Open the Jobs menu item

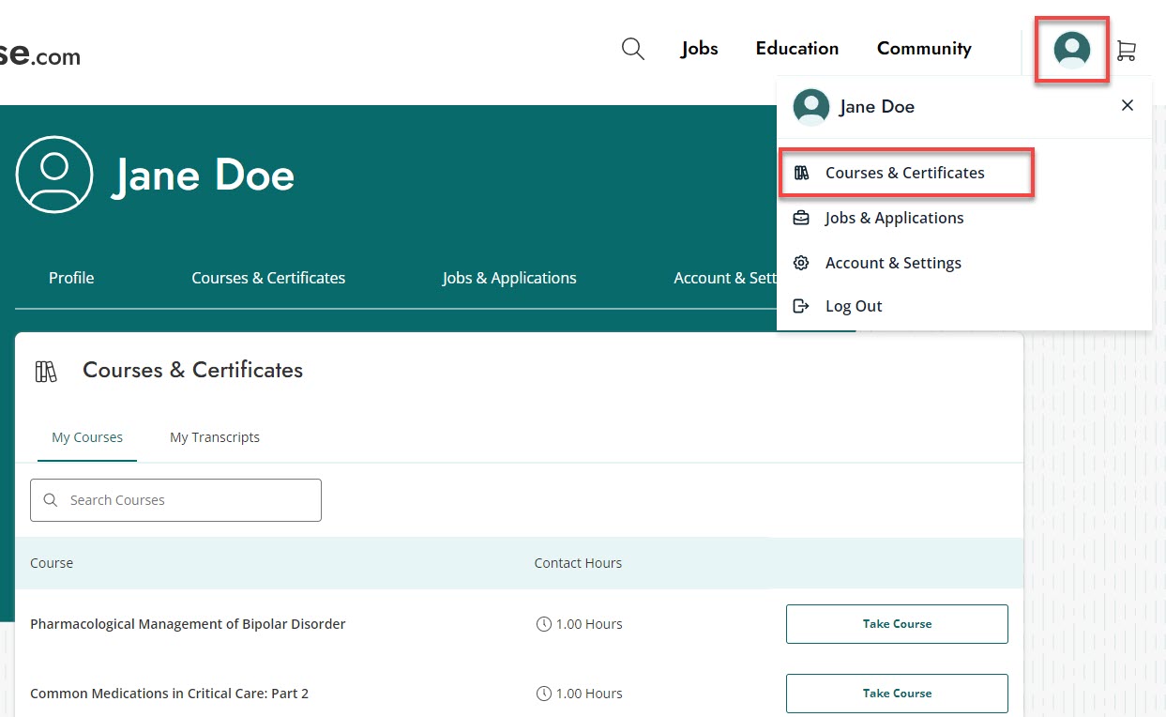click(699, 48)
